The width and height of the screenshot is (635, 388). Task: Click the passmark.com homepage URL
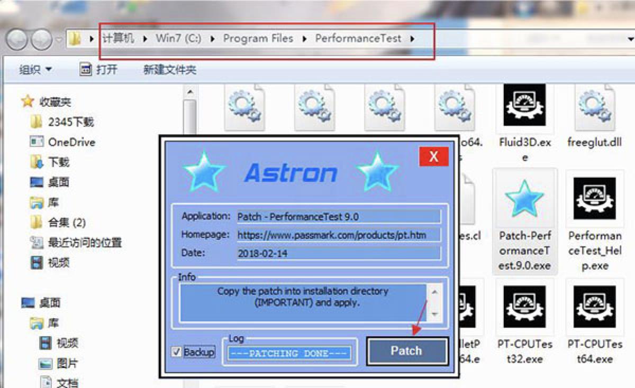point(337,235)
